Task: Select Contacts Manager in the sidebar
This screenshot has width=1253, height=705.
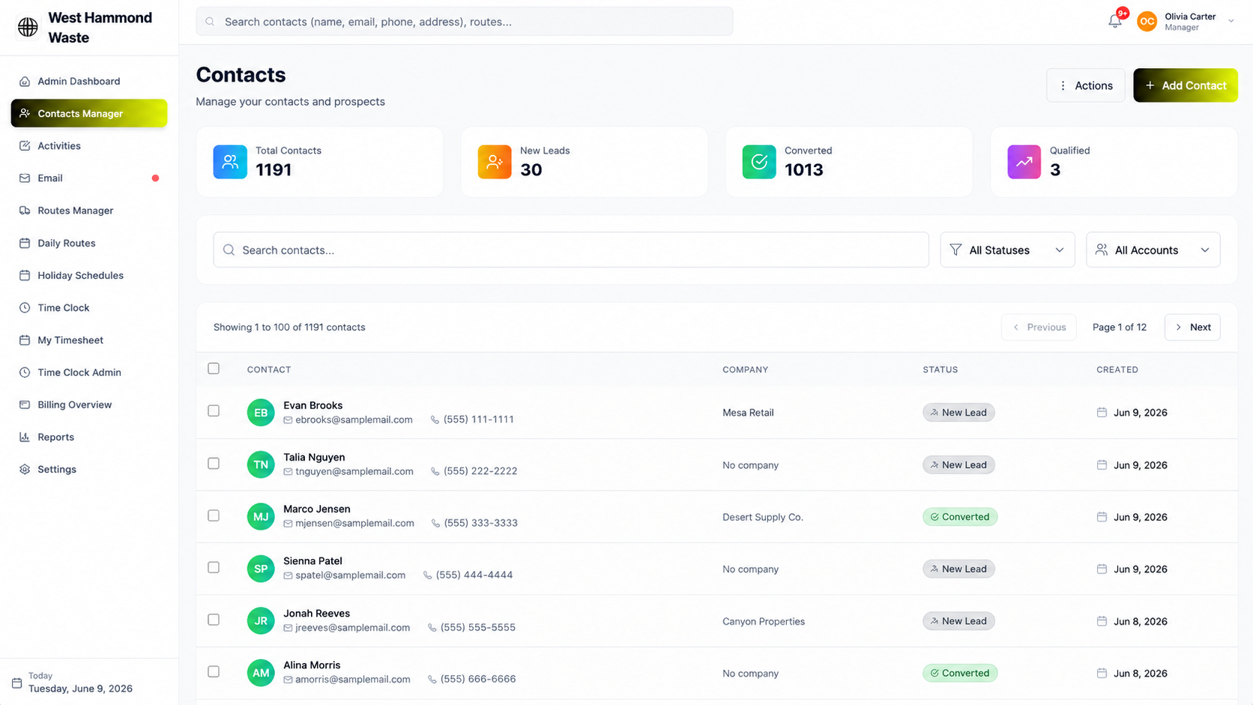Action: click(89, 113)
